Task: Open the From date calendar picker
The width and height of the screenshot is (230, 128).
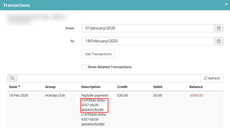Action: coord(219,28)
